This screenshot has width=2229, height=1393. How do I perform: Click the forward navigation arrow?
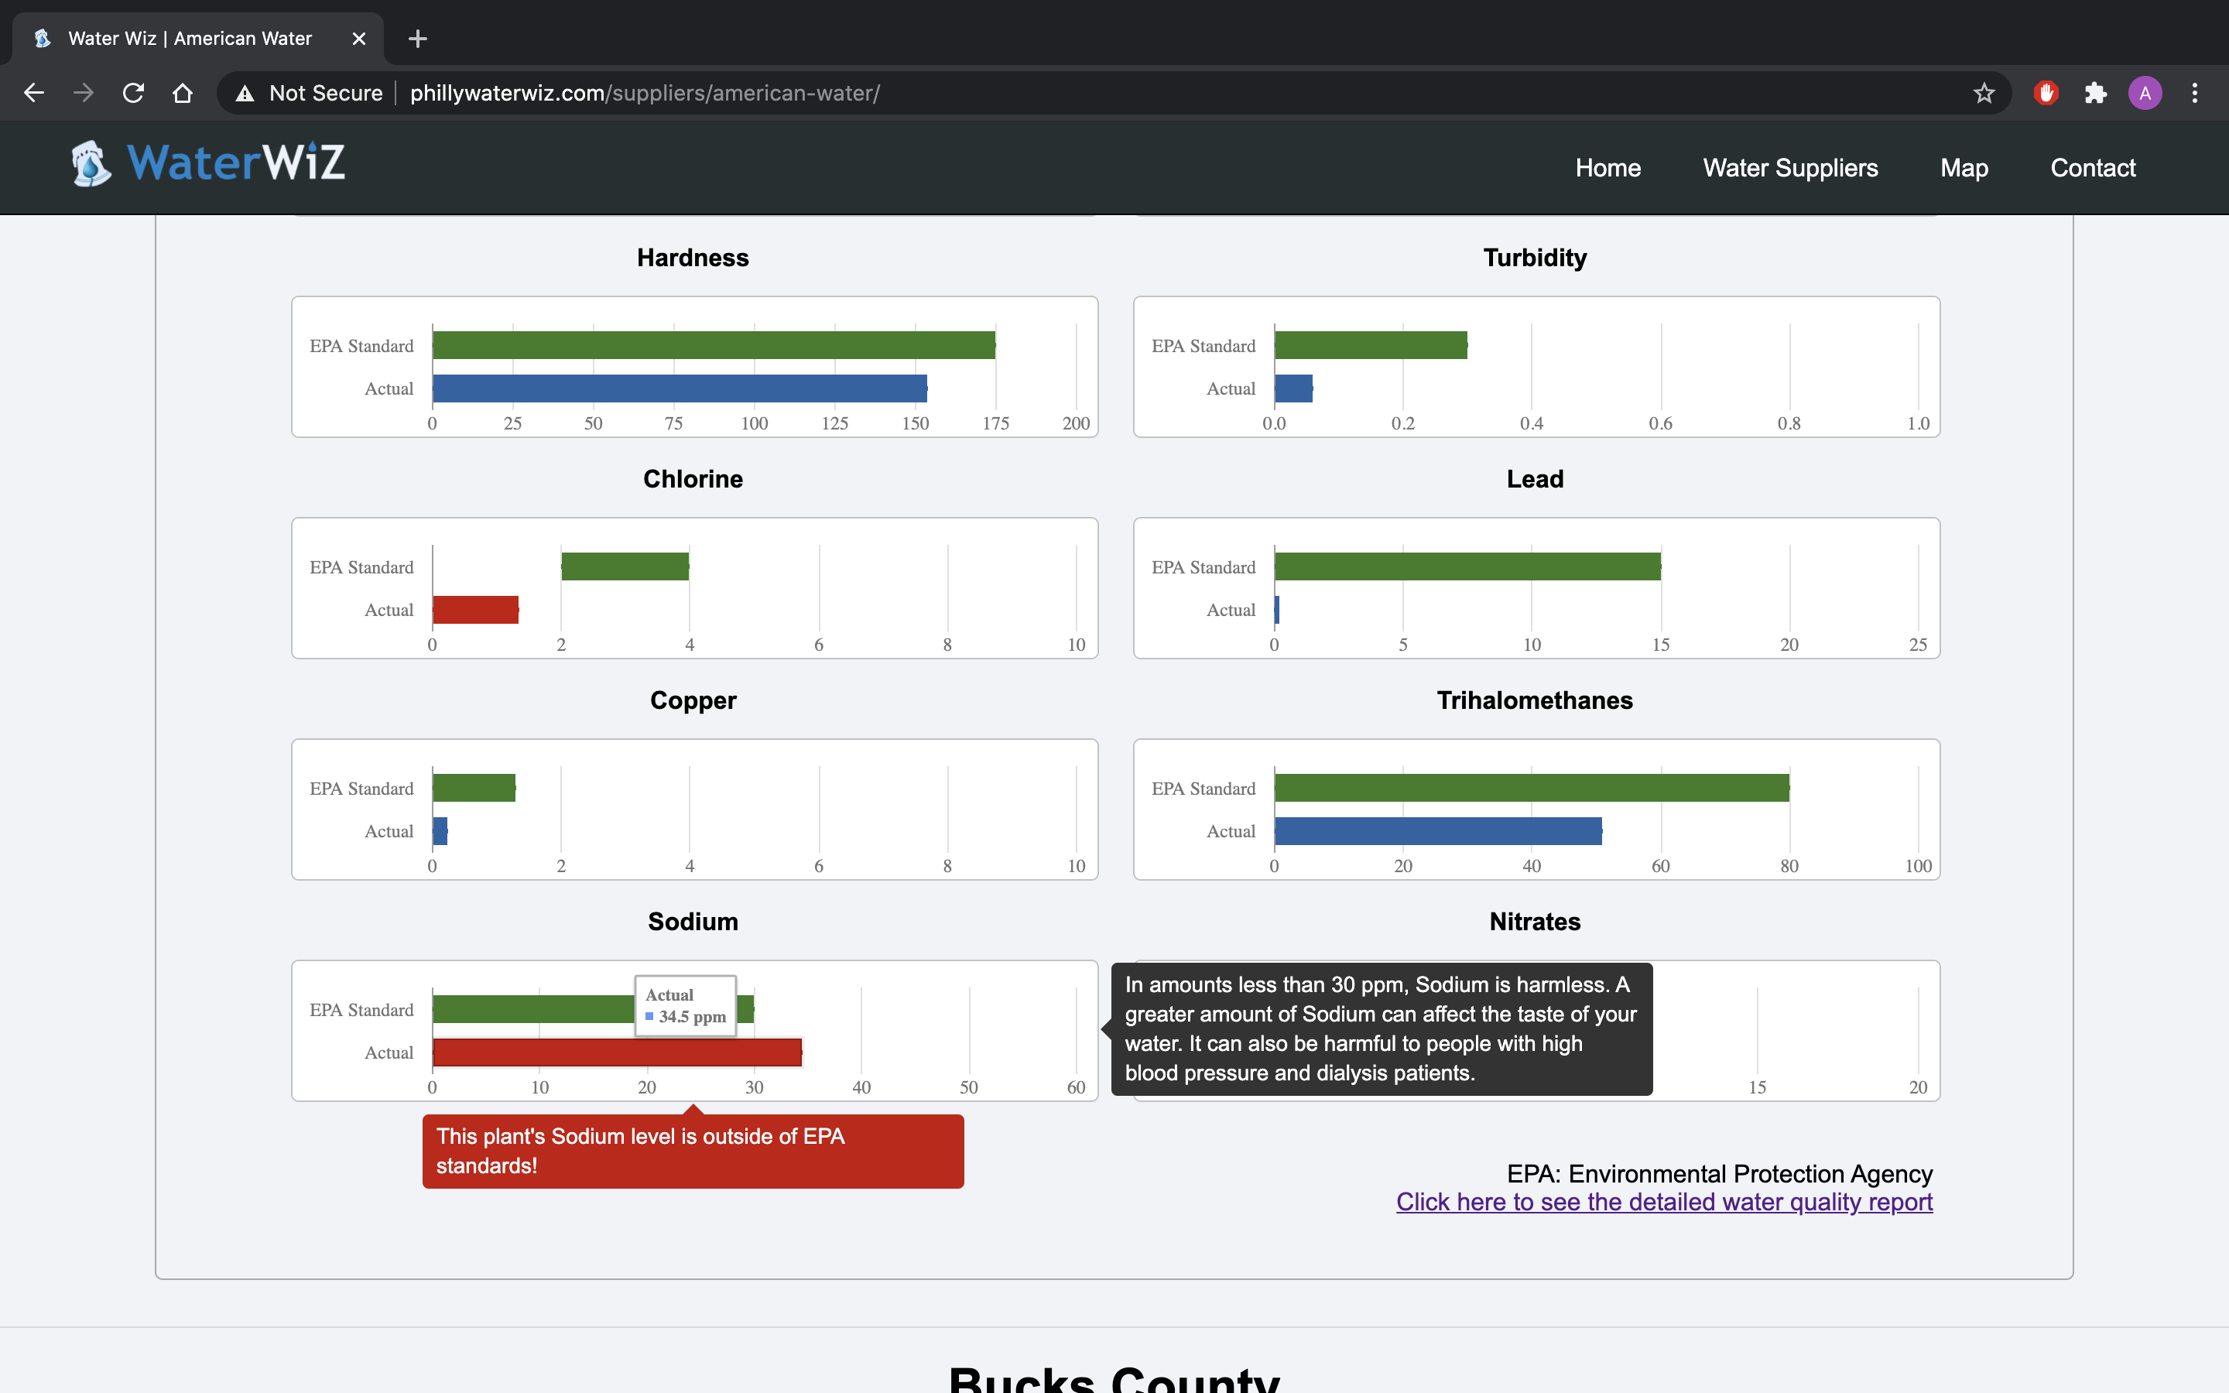click(x=84, y=93)
